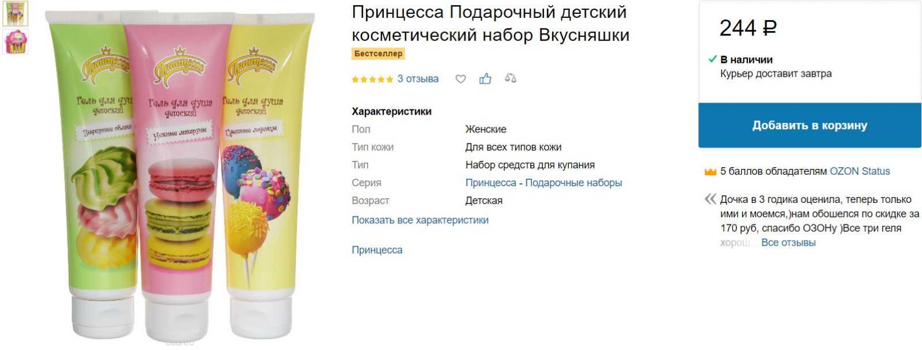The width and height of the screenshot is (922, 350).
Task: Click the compare scales icon
Action: pyautogui.click(x=511, y=78)
